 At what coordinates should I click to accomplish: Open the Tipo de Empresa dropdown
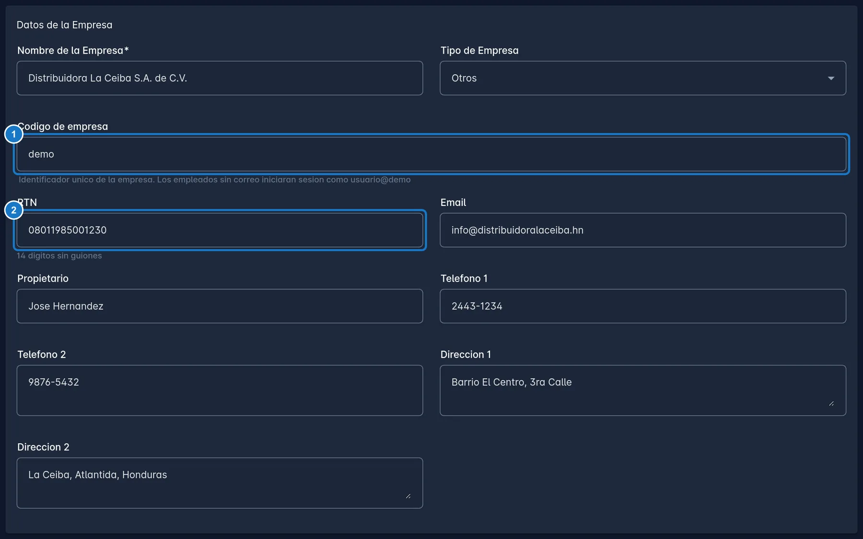643,78
